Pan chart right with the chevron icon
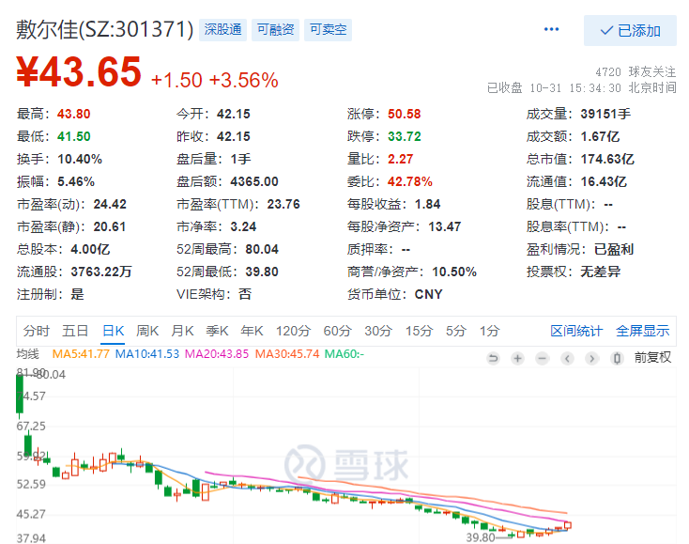689x544 pixels. pos(592,358)
